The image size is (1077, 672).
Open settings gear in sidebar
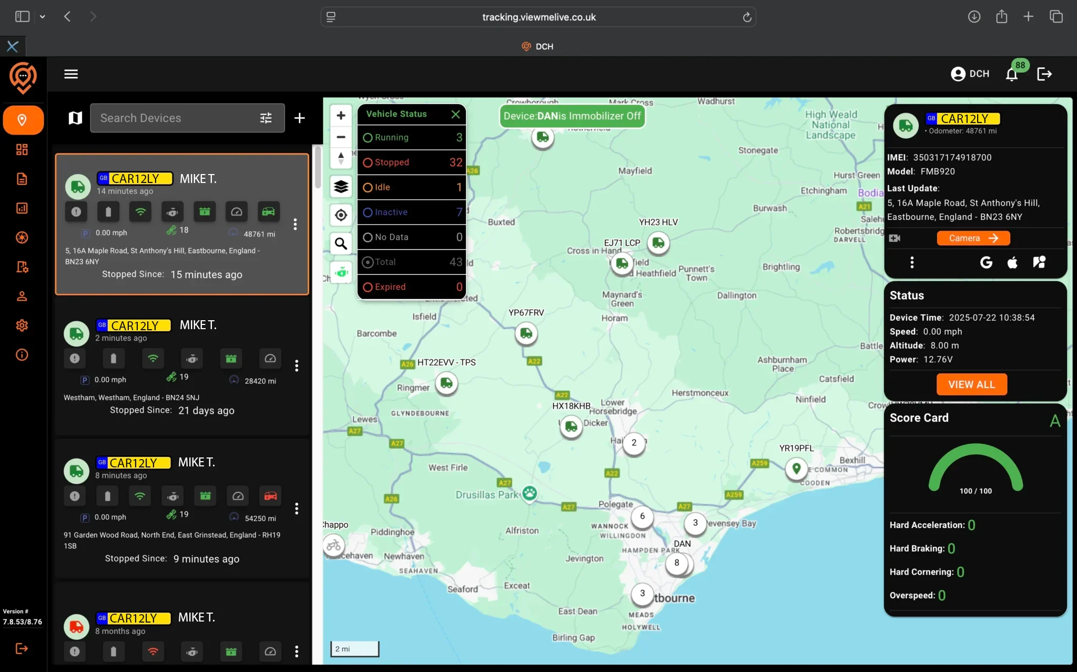click(x=22, y=325)
